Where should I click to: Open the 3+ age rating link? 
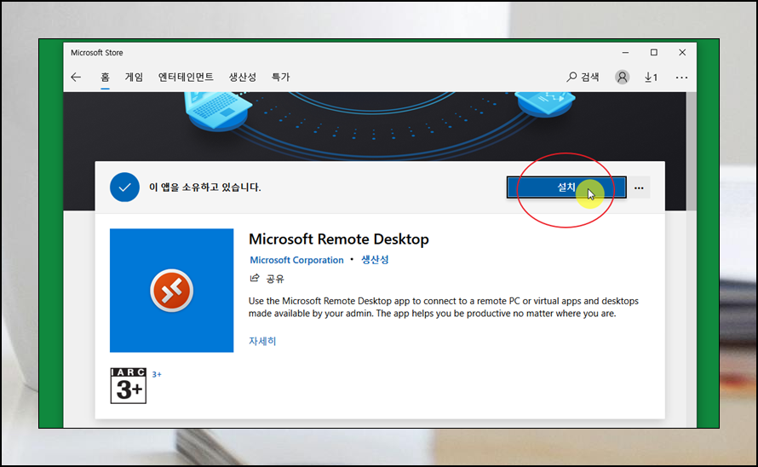[x=157, y=375]
